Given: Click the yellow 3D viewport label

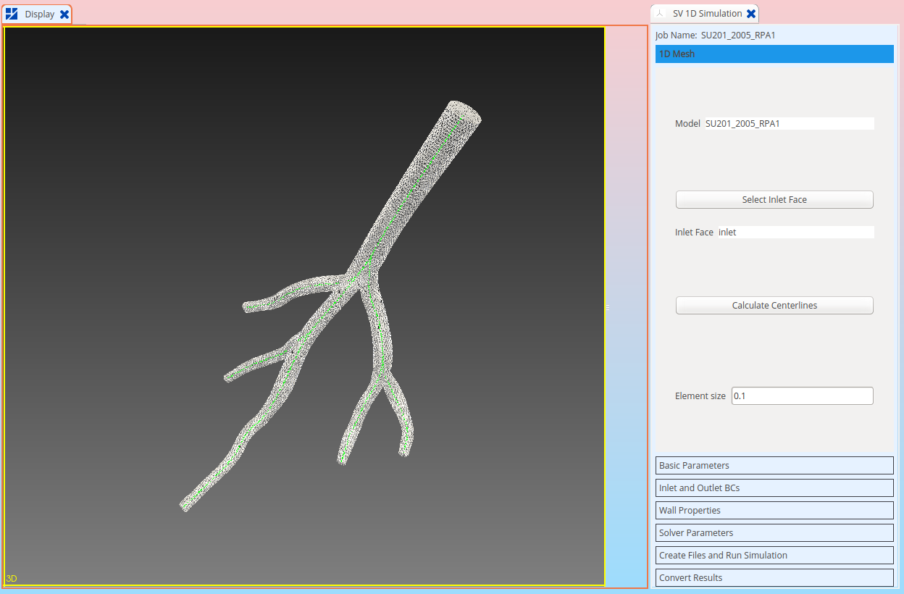Looking at the screenshot, I should [10, 578].
